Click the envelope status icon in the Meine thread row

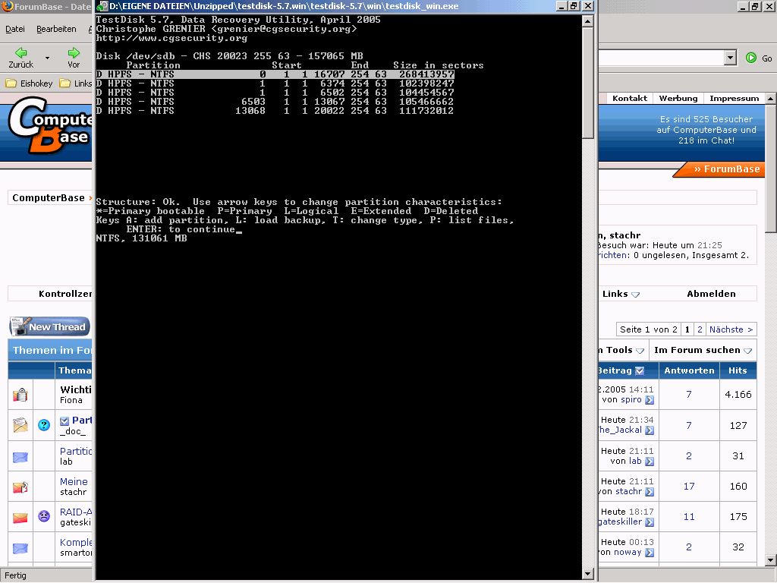(20, 487)
